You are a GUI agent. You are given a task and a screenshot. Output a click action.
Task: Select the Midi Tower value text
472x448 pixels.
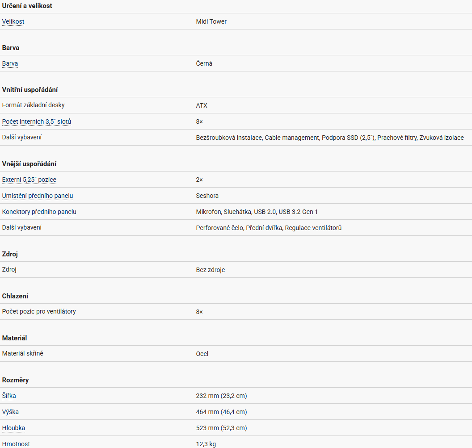211,21
